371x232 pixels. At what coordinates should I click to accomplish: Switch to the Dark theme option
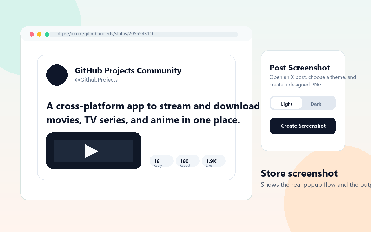click(x=316, y=104)
